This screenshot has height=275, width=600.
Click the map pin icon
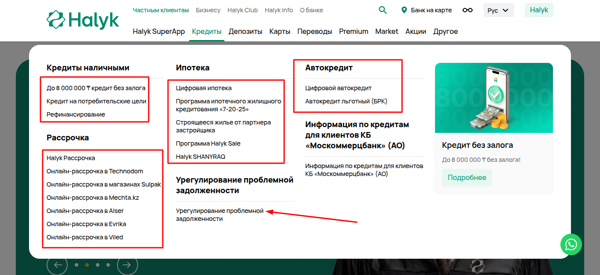pyautogui.click(x=404, y=10)
